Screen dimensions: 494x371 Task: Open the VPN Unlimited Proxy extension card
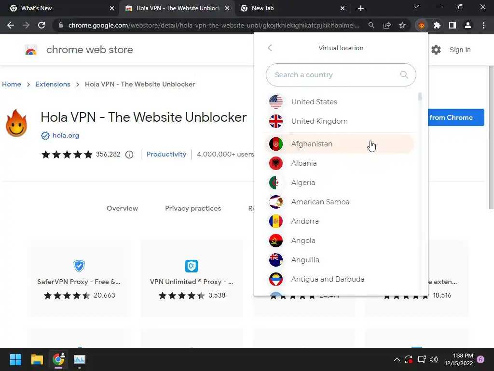(192, 278)
